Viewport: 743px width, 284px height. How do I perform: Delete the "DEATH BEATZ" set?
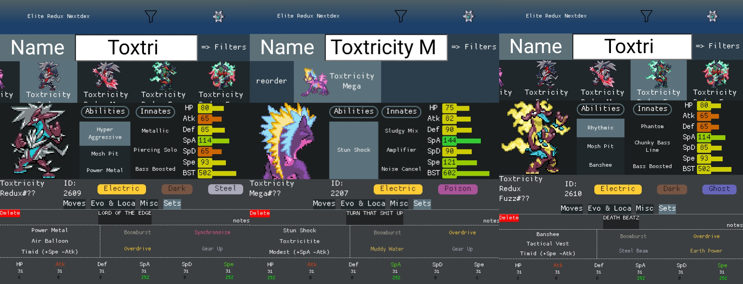[x=509, y=218]
